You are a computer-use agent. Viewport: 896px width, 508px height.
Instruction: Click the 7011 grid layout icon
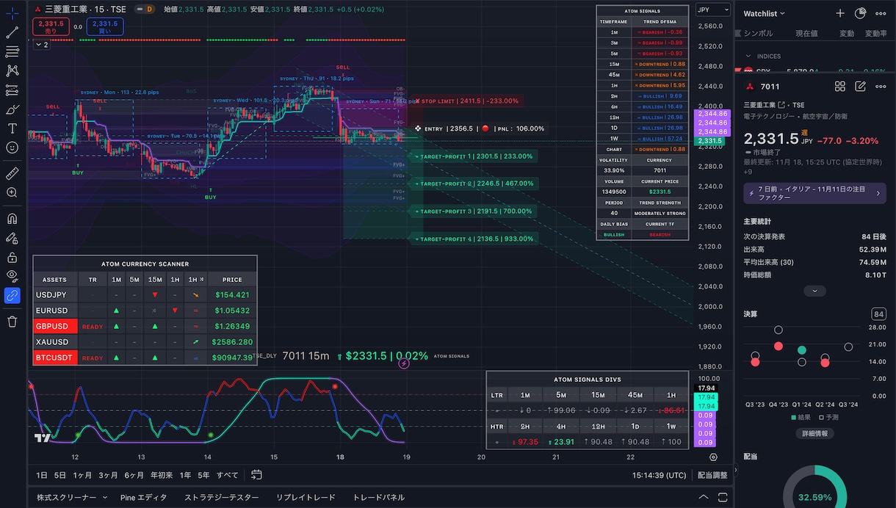pos(840,87)
